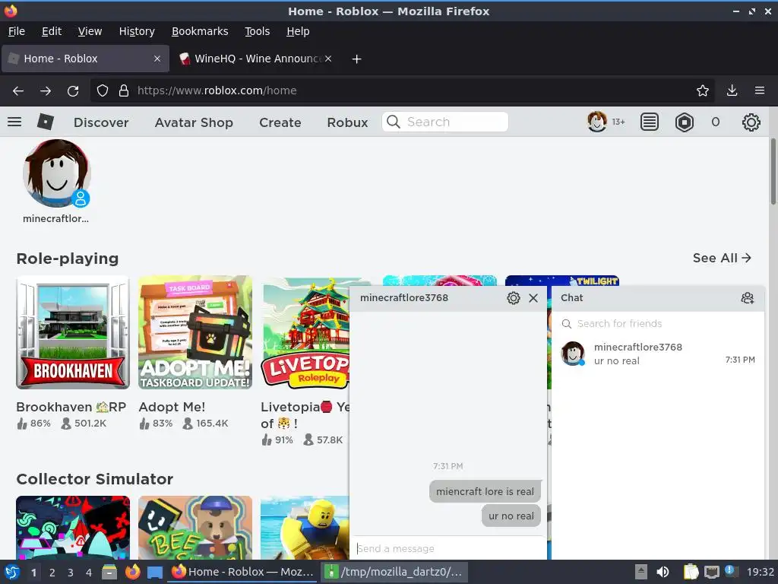The width and height of the screenshot is (778, 584).
Task: Open the Tools menu
Action: [257, 31]
